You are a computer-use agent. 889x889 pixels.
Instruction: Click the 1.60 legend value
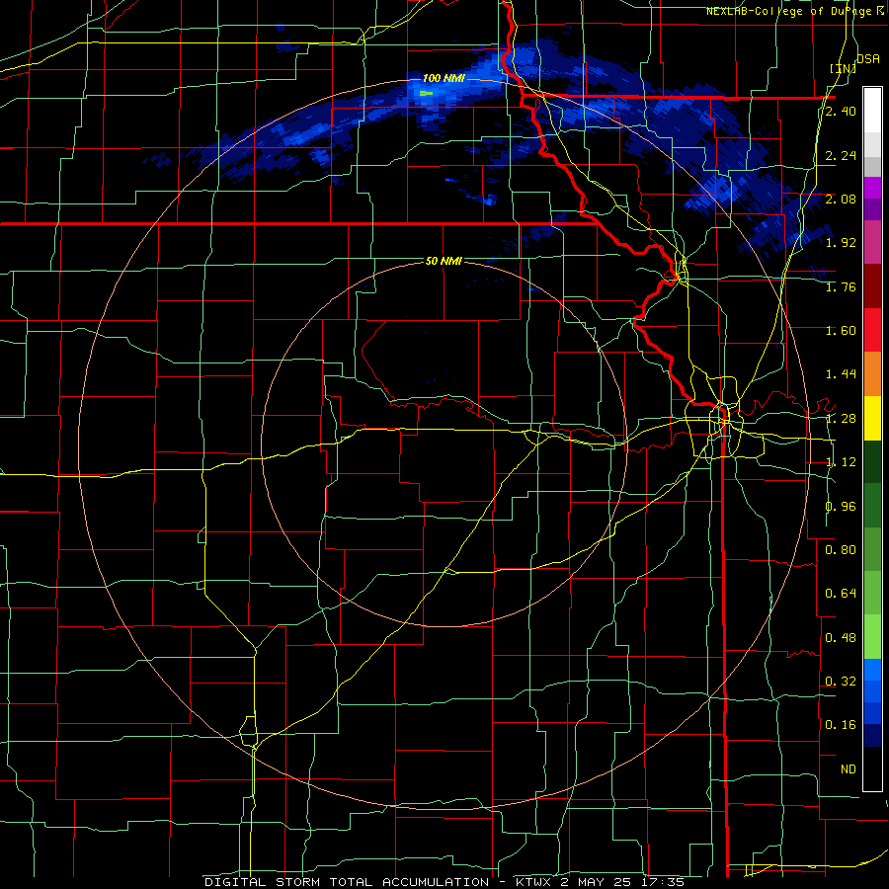coord(841,331)
